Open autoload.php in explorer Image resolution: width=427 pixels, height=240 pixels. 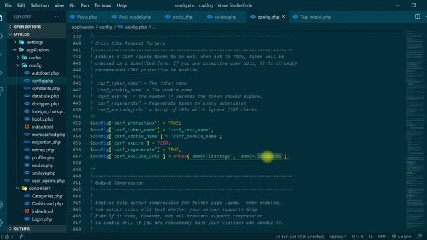45,73
